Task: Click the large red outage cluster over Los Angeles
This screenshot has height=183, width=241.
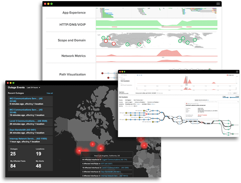Action: click(79, 151)
